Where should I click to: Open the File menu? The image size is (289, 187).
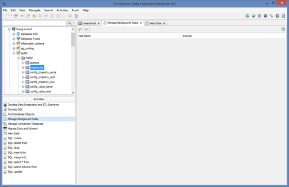(x=5, y=10)
